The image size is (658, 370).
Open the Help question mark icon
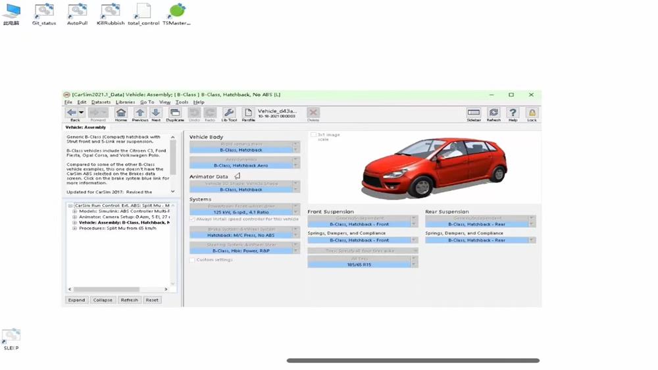tap(513, 113)
